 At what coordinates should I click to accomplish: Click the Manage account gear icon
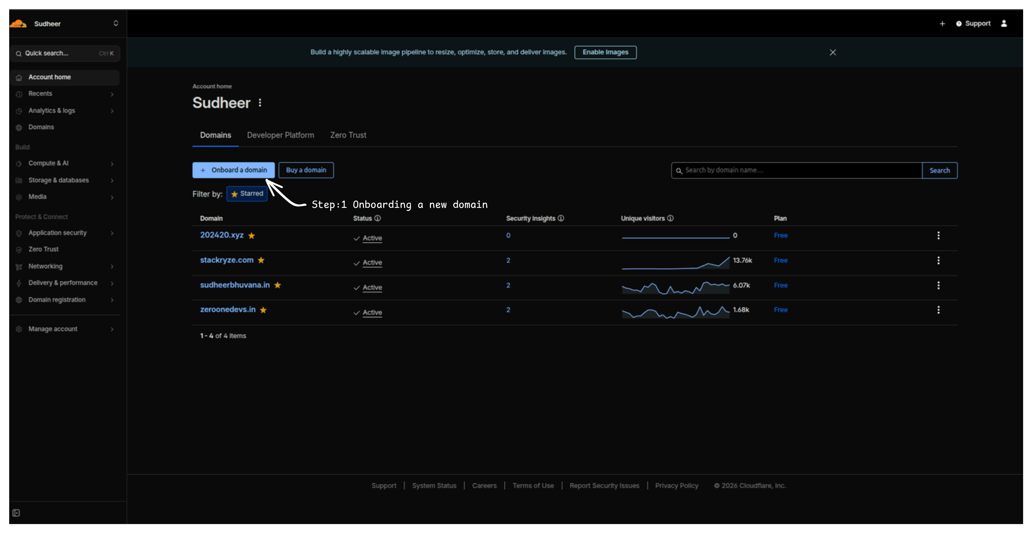tap(19, 329)
